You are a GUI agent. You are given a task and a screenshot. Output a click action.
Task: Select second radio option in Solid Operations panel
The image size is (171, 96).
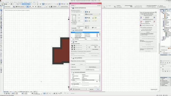click(142, 30)
